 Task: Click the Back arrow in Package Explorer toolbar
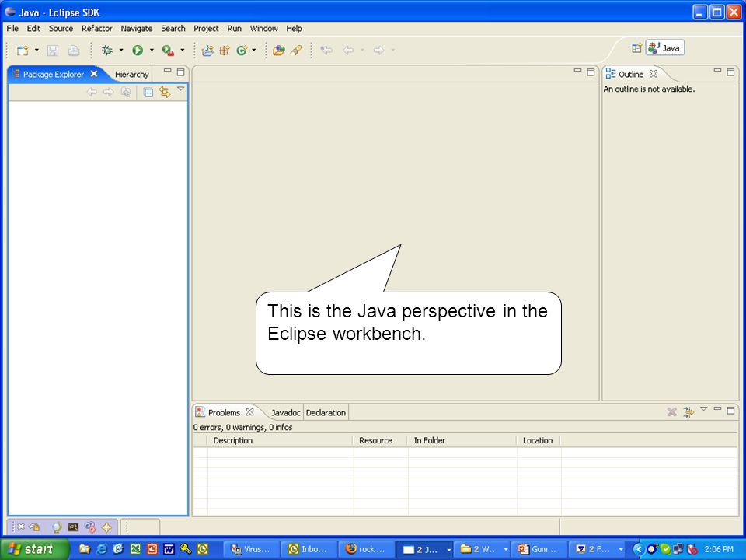tap(92, 92)
